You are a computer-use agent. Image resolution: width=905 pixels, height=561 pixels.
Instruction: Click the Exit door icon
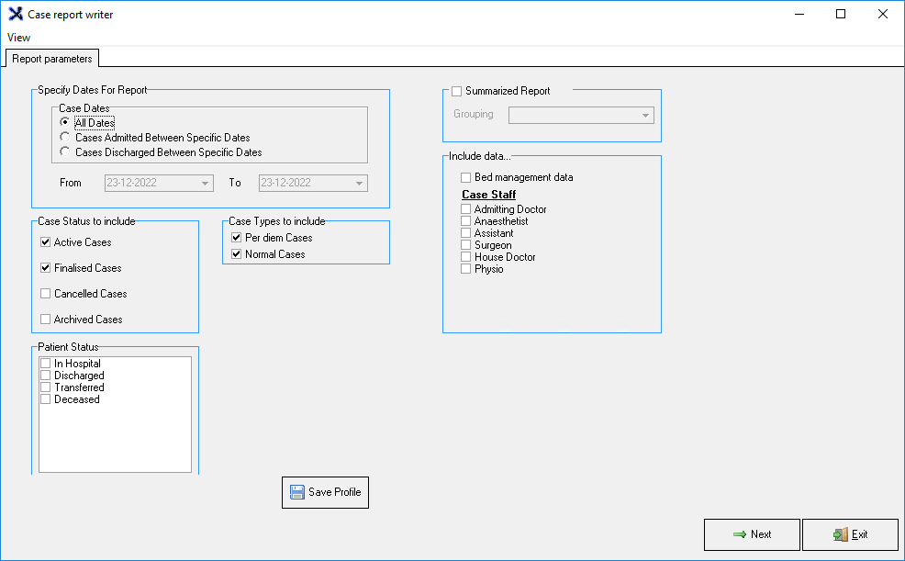[839, 534]
